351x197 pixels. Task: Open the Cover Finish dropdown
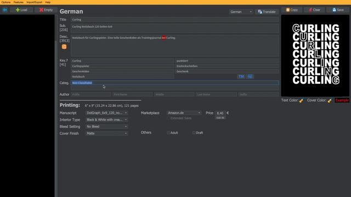[x=106, y=134]
